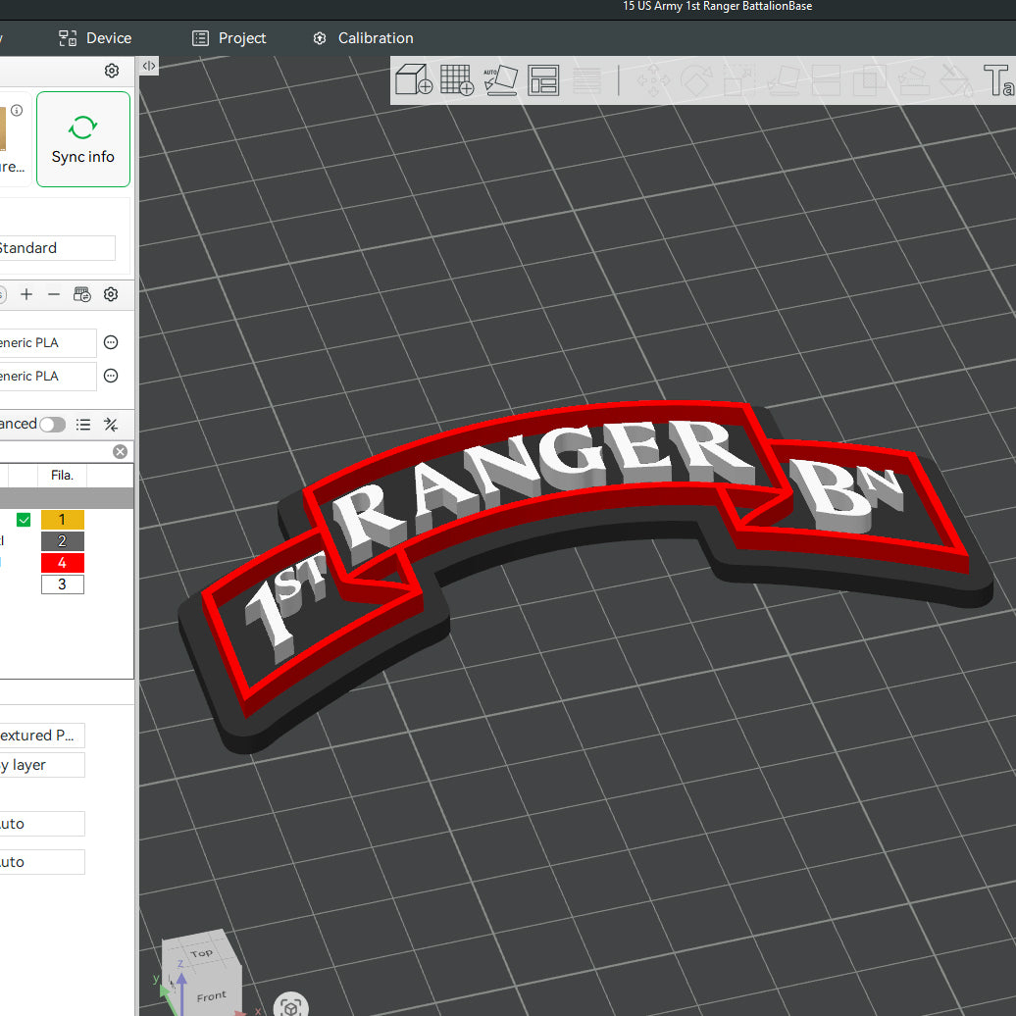Select the Rotate tool in the toolbar
This screenshot has height=1016, width=1016.
(x=696, y=80)
